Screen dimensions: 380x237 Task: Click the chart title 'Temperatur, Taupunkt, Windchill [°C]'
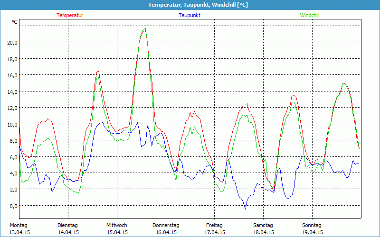click(198, 5)
